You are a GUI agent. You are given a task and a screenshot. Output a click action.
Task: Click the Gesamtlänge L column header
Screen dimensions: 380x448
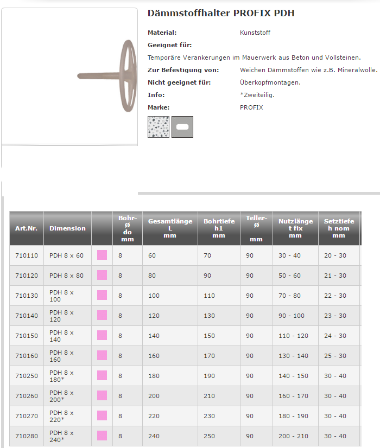(x=170, y=228)
